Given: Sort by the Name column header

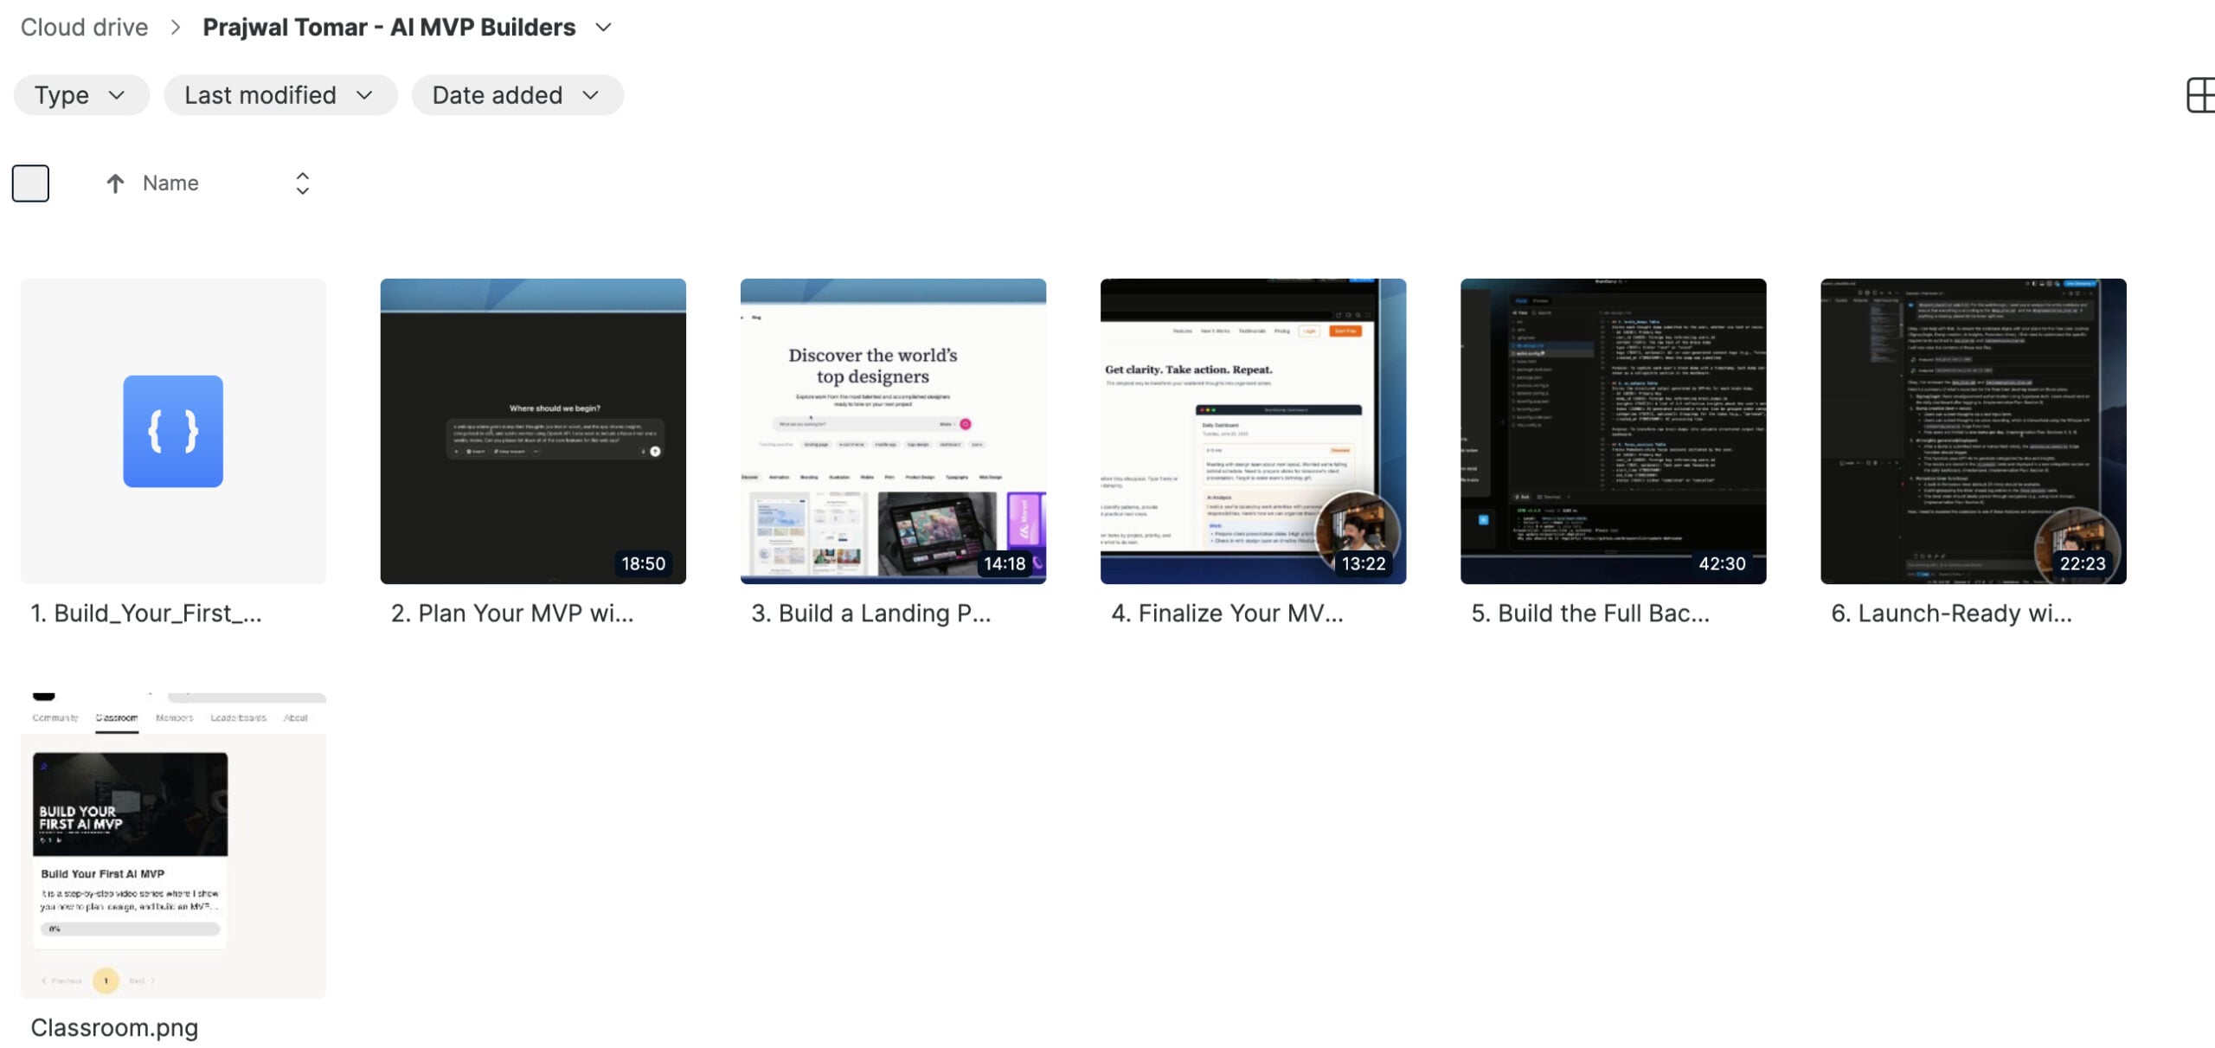Looking at the screenshot, I should click(170, 183).
